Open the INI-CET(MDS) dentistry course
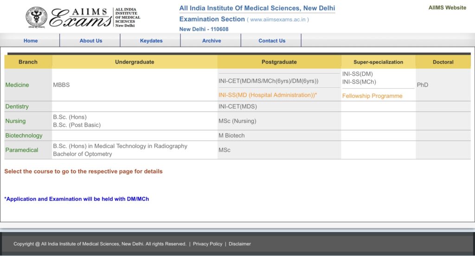 tap(237, 106)
